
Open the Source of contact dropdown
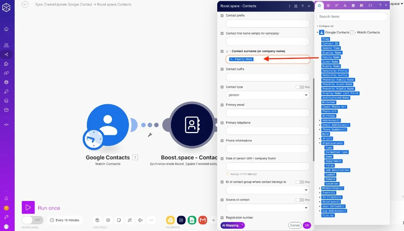[268, 208]
